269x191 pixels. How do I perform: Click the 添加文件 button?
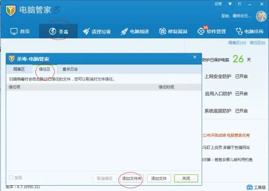[159, 178]
